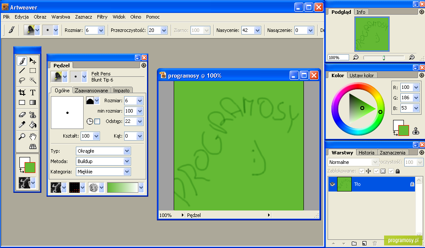Select the Perspective Grid tool
This screenshot has width=425, height=248.
pyautogui.click(x=33, y=147)
